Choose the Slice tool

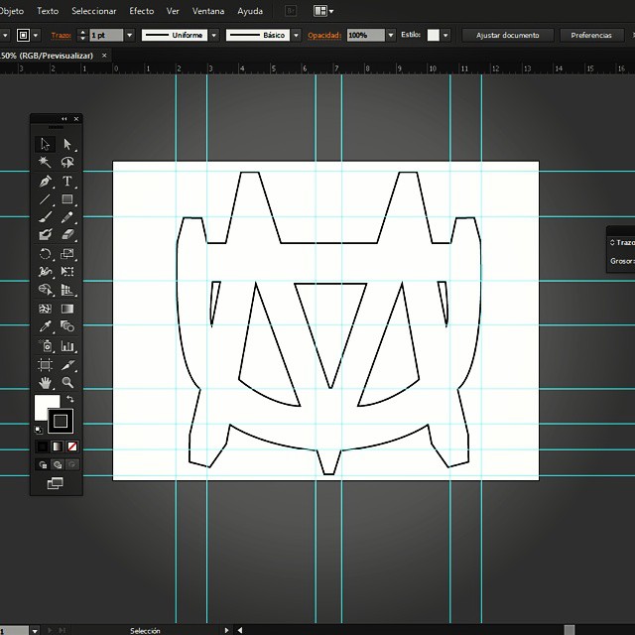[x=67, y=364]
